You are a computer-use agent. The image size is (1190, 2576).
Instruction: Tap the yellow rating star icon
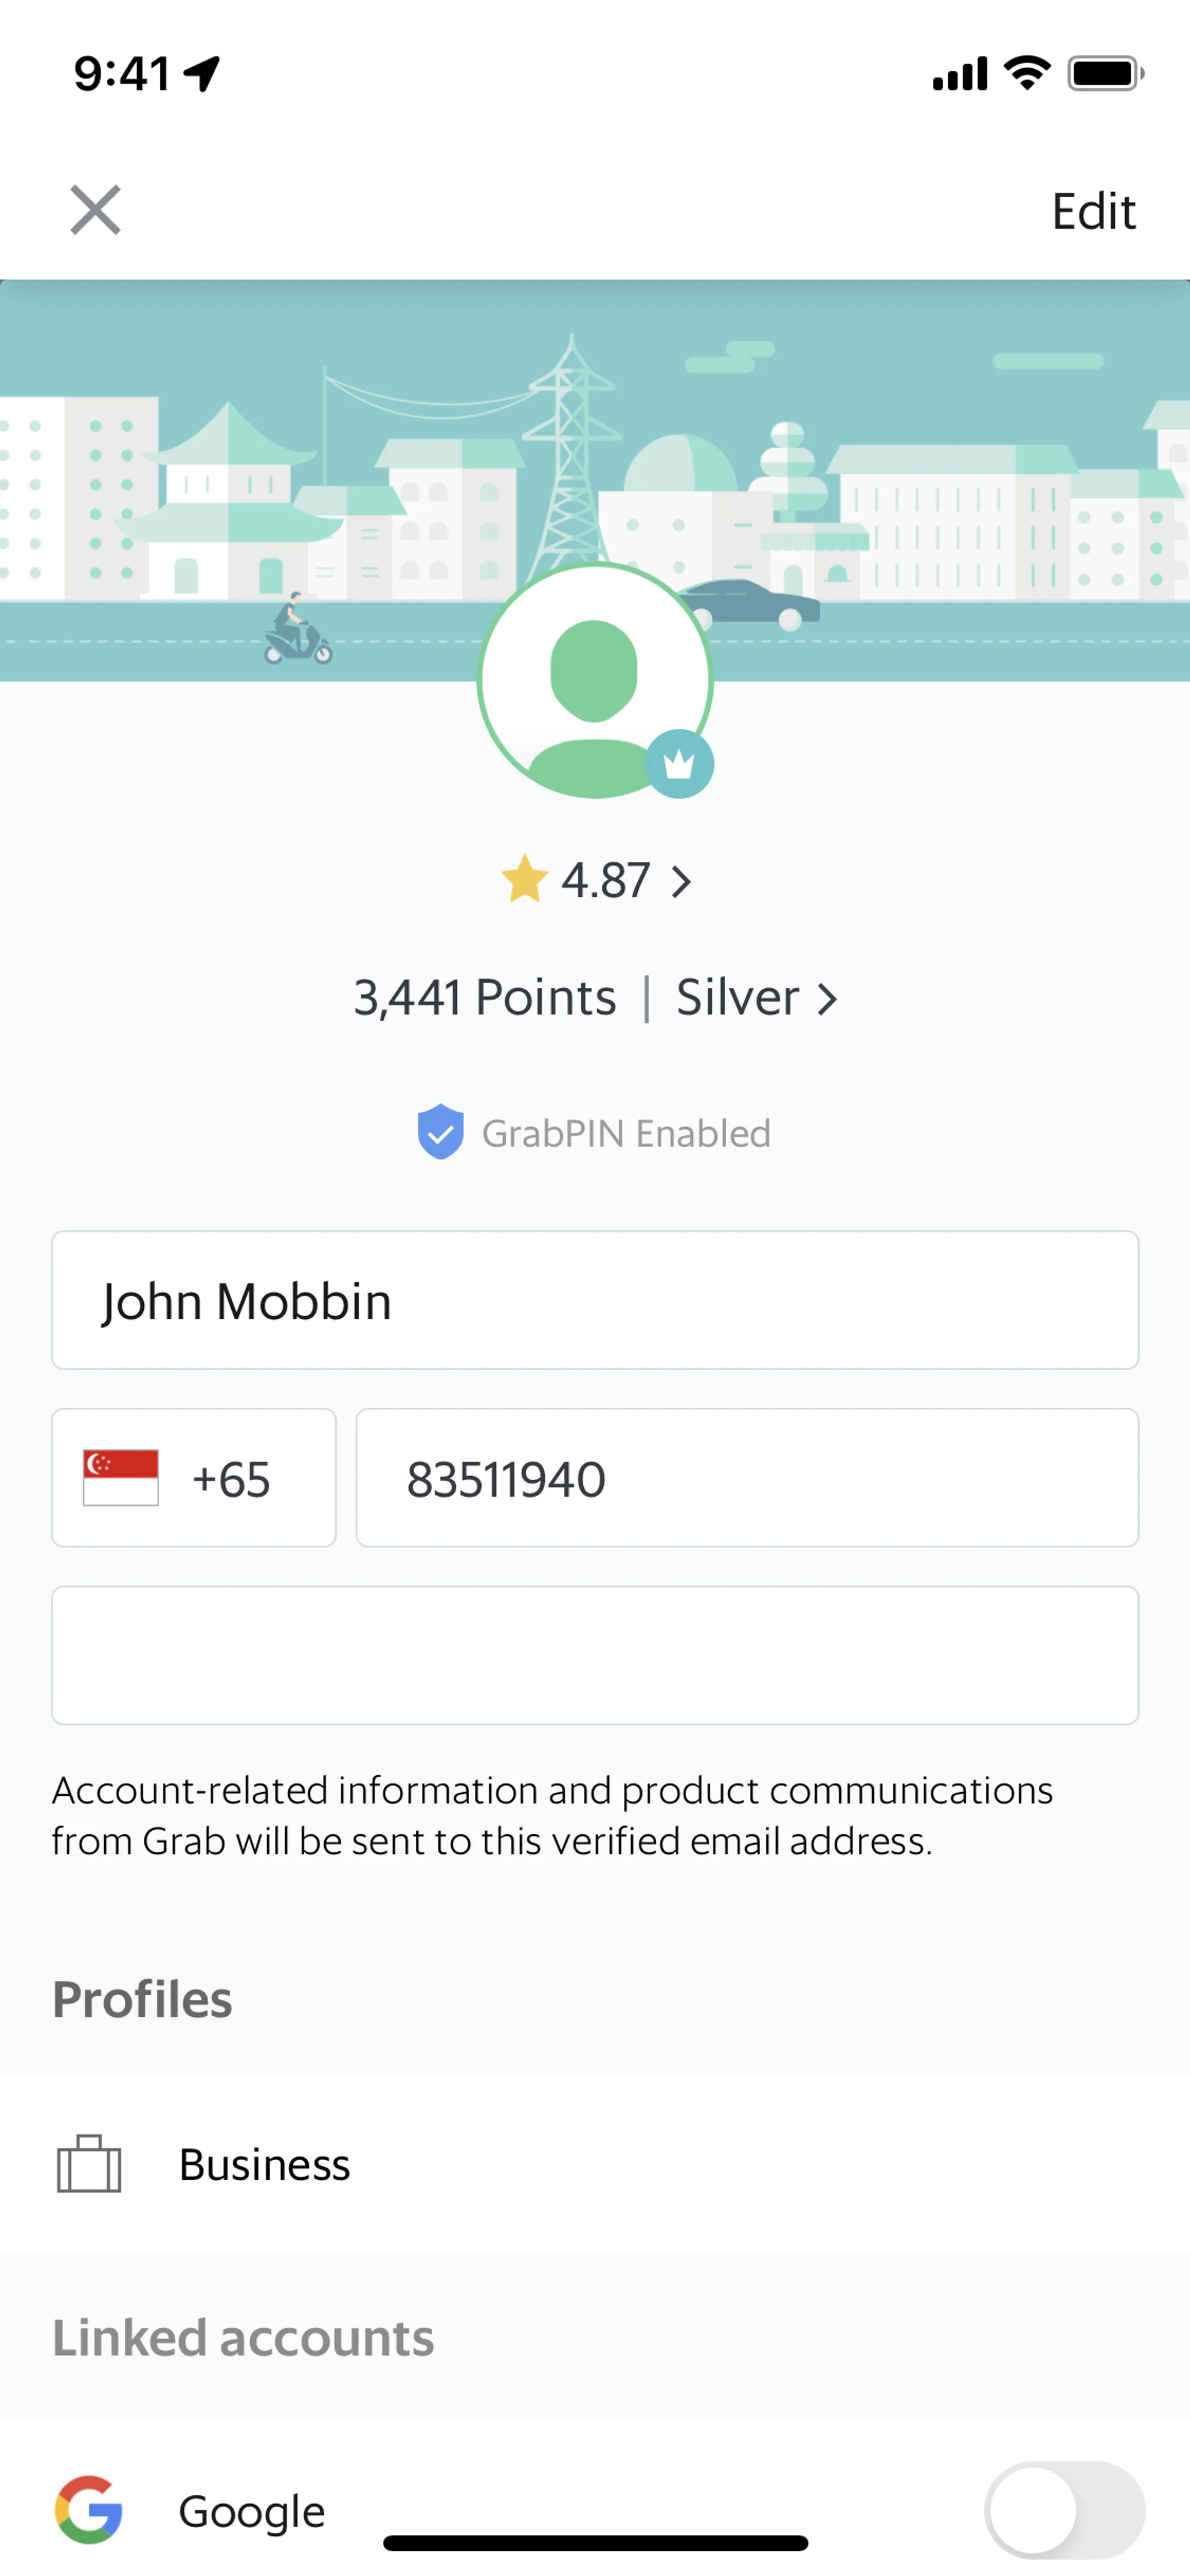pos(524,880)
